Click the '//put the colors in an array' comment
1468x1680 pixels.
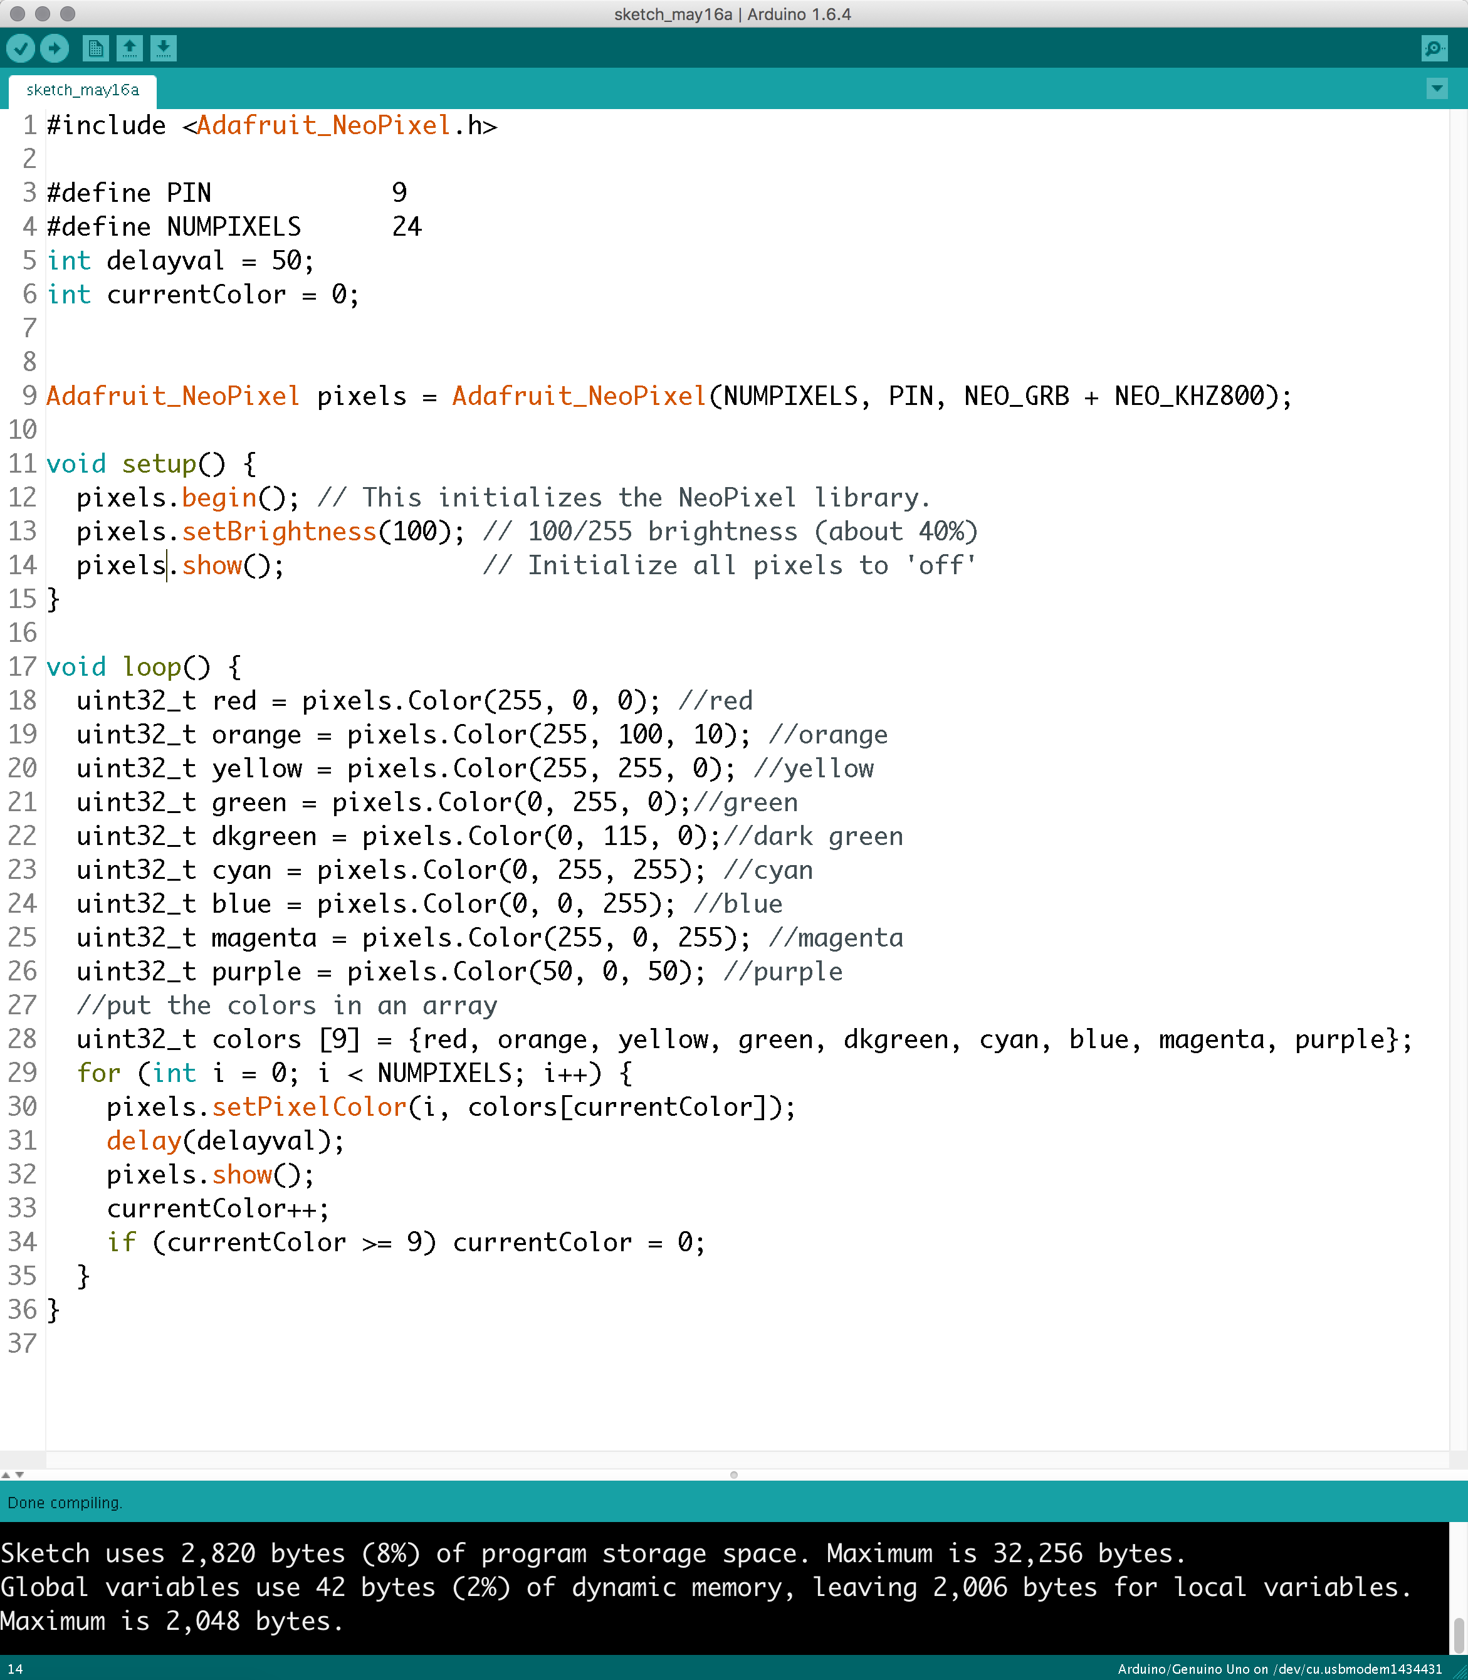point(286,1005)
